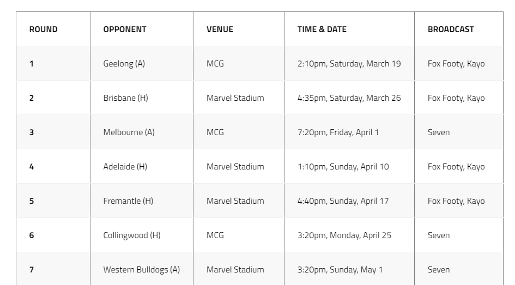Click the Seven broadcast cell in round 3

click(458, 132)
